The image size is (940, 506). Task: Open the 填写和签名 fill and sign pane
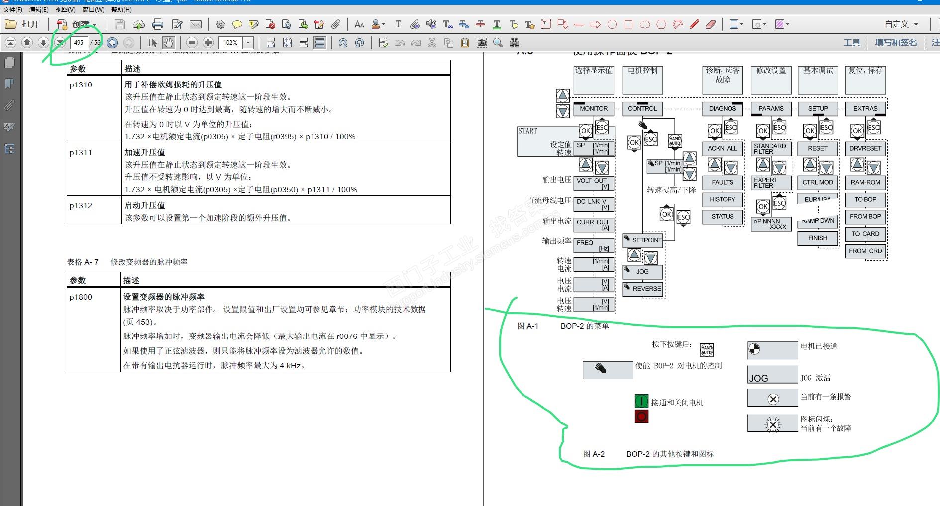point(896,43)
